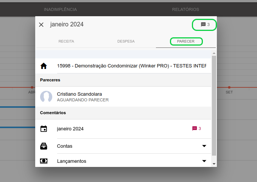
Task: Open the RELATÓRIOS menu item
Action: point(185,9)
